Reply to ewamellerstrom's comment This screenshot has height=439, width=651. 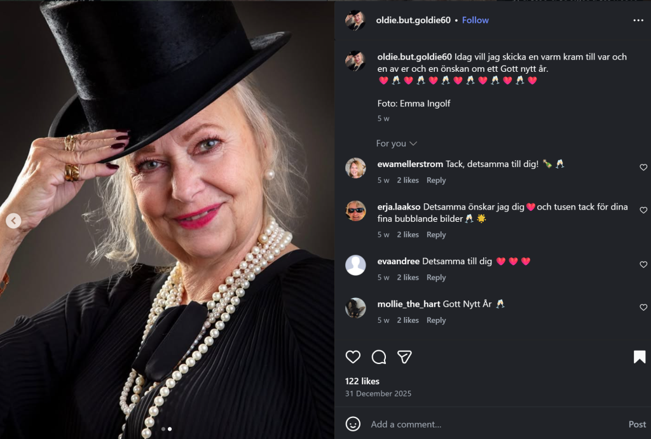pyautogui.click(x=436, y=180)
